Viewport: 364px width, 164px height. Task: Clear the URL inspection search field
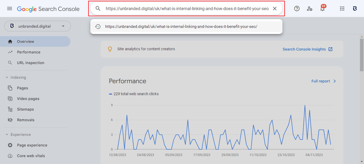pyautogui.click(x=275, y=9)
